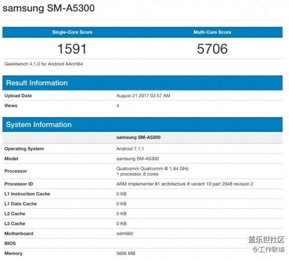This screenshot has height=260, width=289.
Task: Click the Qualcomm @ 1.84 GHz processor value
Action: click(152, 168)
